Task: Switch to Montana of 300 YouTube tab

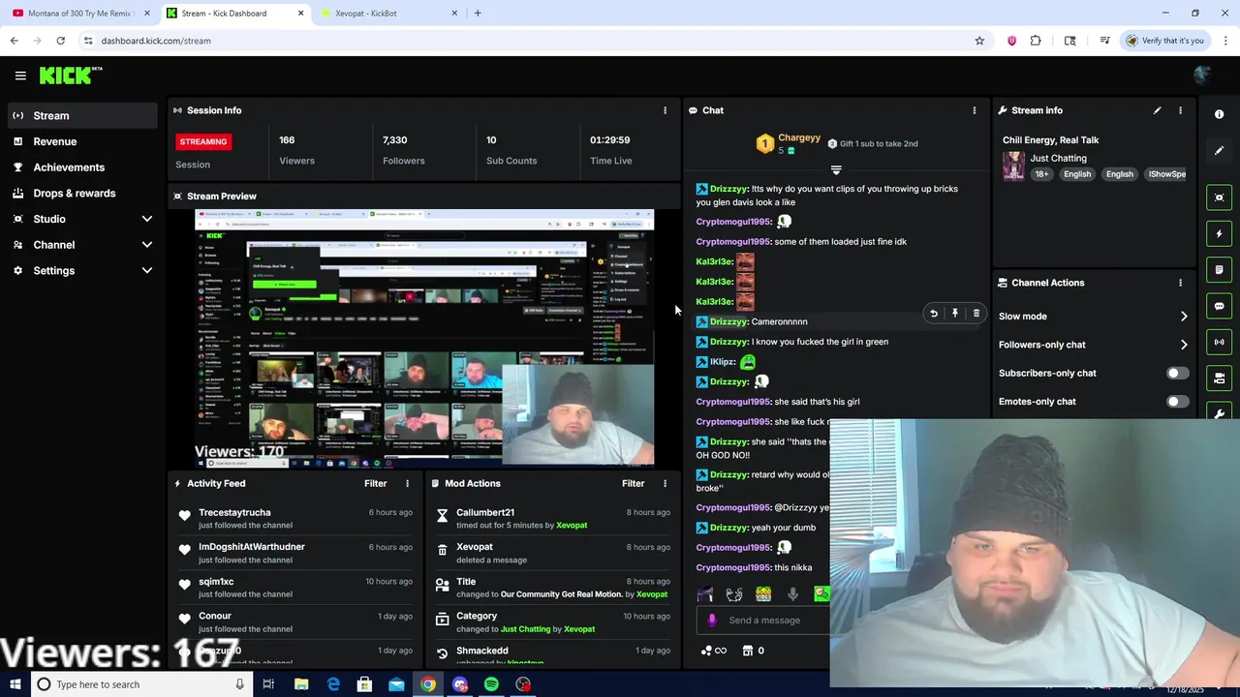Action: [78, 14]
